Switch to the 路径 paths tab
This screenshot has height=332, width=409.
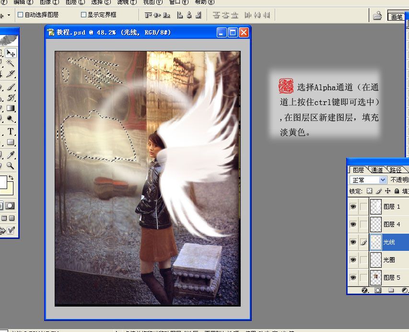(x=396, y=170)
